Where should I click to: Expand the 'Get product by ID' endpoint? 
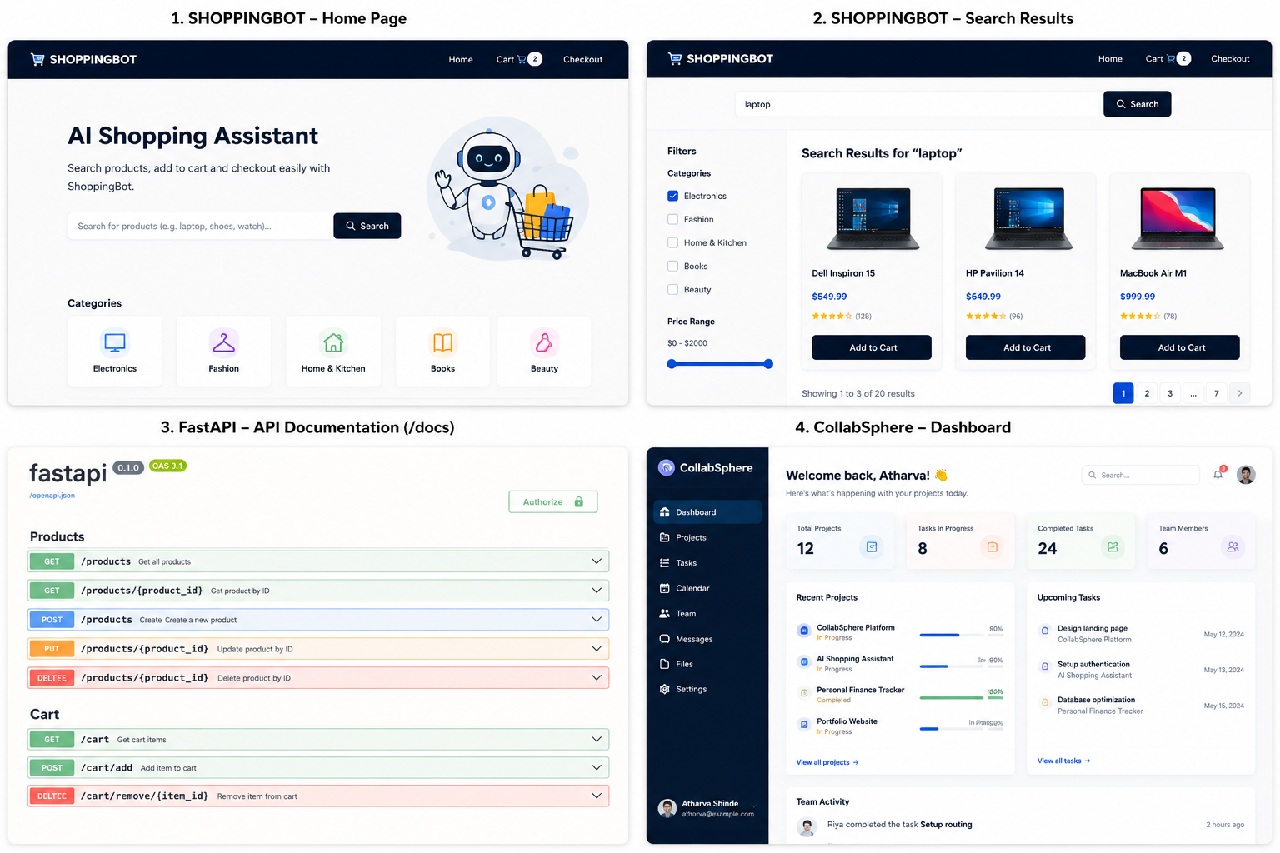318,591
